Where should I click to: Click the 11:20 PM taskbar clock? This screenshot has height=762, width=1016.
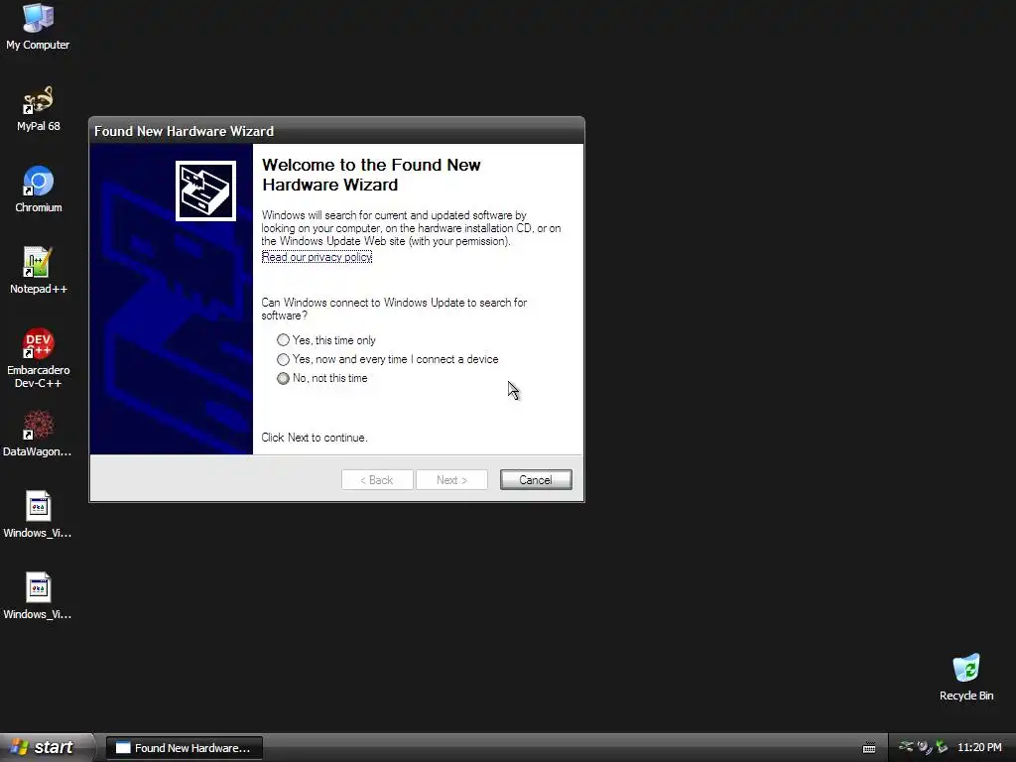click(x=979, y=747)
